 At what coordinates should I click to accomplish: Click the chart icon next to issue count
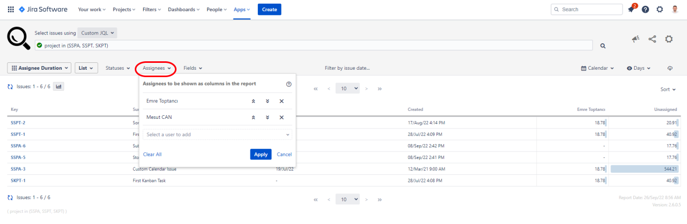(59, 87)
